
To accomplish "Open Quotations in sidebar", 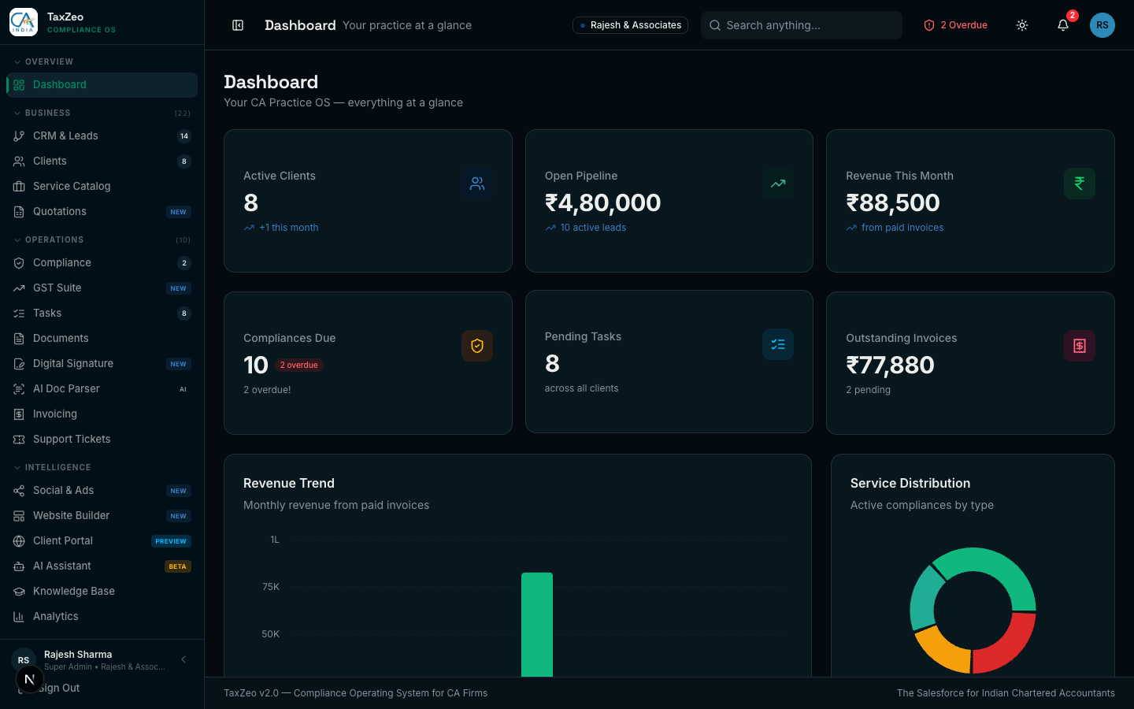I will (x=102, y=212).
